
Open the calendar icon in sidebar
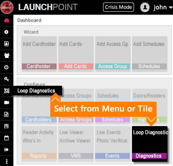pyautogui.click(x=6, y=138)
